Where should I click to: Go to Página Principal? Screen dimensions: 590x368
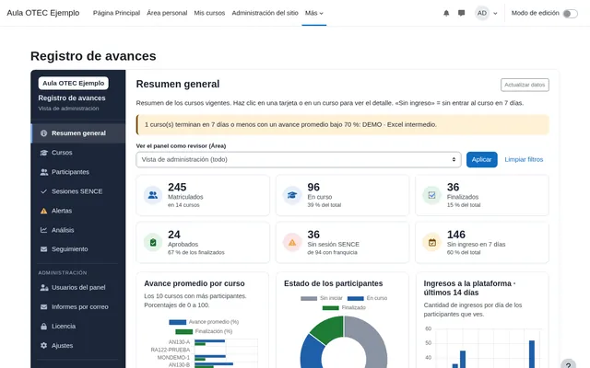coord(116,13)
